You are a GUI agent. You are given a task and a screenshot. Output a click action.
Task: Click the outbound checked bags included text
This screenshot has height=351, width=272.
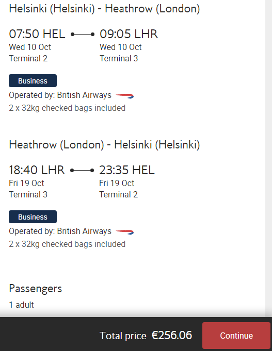[67, 108]
